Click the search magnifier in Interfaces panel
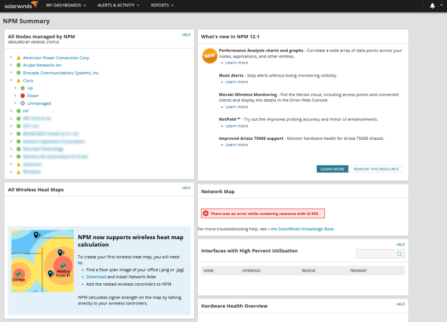This screenshot has height=322, width=447. click(x=399, y=253)
